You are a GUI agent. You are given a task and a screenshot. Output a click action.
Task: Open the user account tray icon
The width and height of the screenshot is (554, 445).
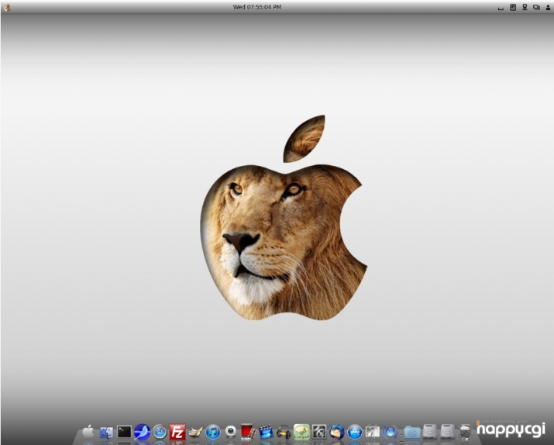pos(548,8)
